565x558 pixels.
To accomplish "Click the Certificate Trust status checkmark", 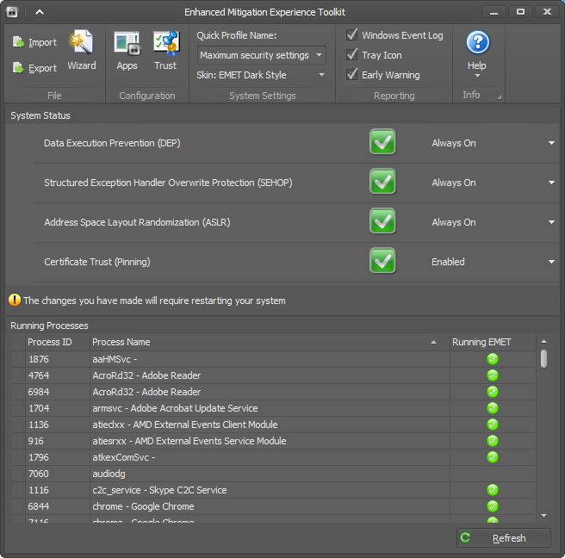I will 382,261.
